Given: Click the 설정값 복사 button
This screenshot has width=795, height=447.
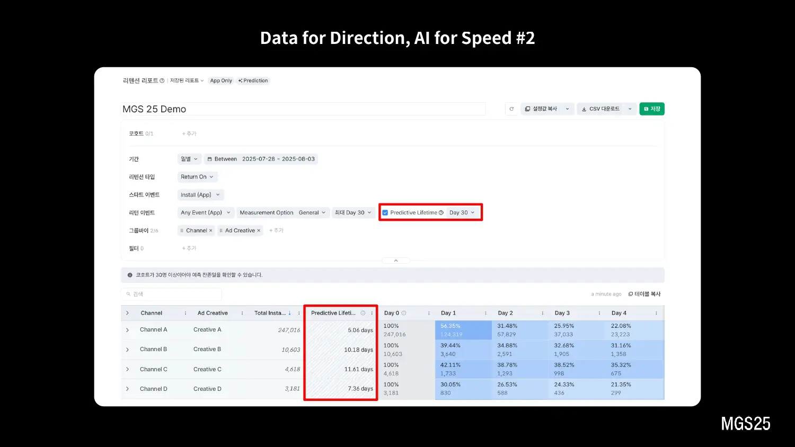Looking at the screenshot, I should (541, 109).
